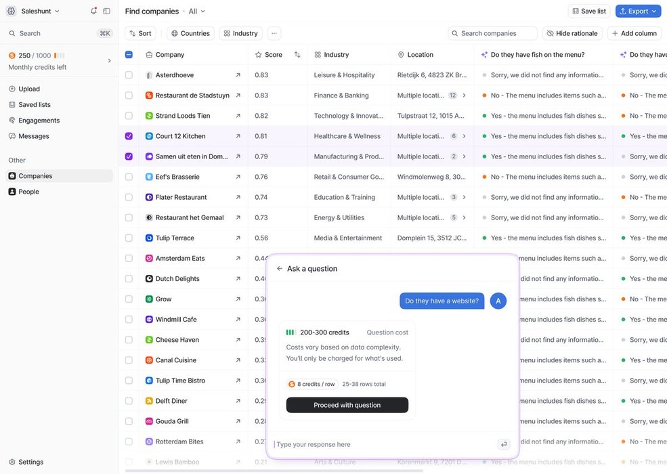
Task: Click the Score column sort arrows
Action: (297, 55)
